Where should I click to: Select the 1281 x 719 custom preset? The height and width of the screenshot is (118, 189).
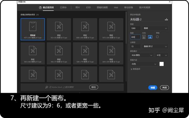(85, 53)
